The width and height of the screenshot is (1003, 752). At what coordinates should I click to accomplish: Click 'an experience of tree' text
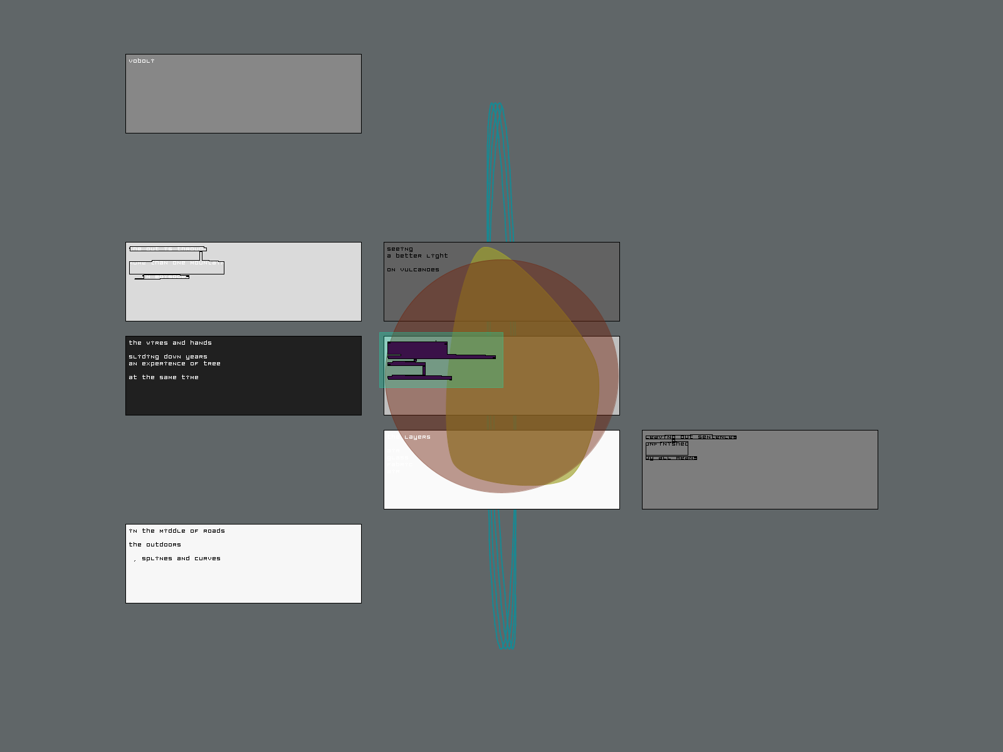[x=174, y=363]
